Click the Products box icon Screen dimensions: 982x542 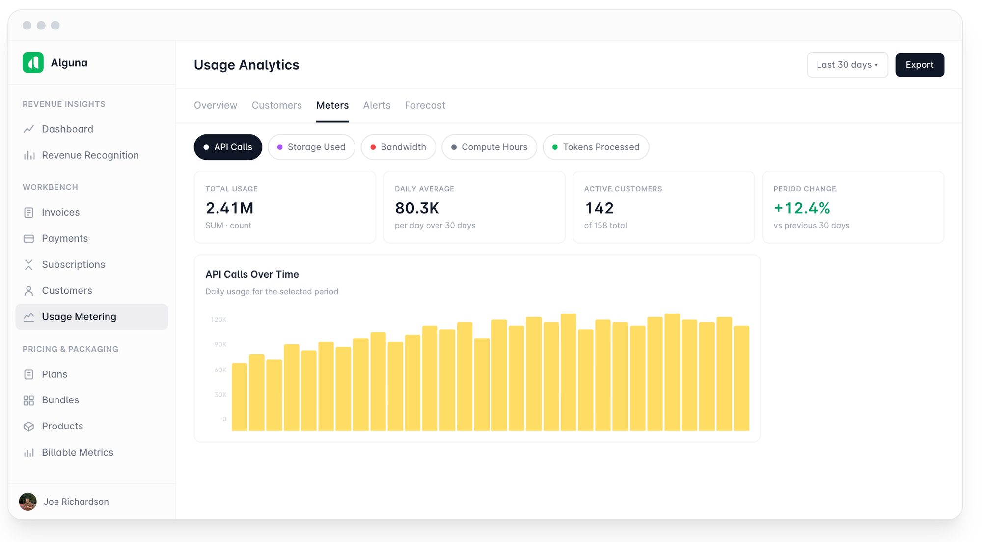(x=28, y=426)
